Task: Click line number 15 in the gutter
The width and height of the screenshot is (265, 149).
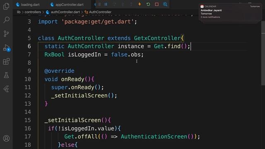Action: coord(28,120)
